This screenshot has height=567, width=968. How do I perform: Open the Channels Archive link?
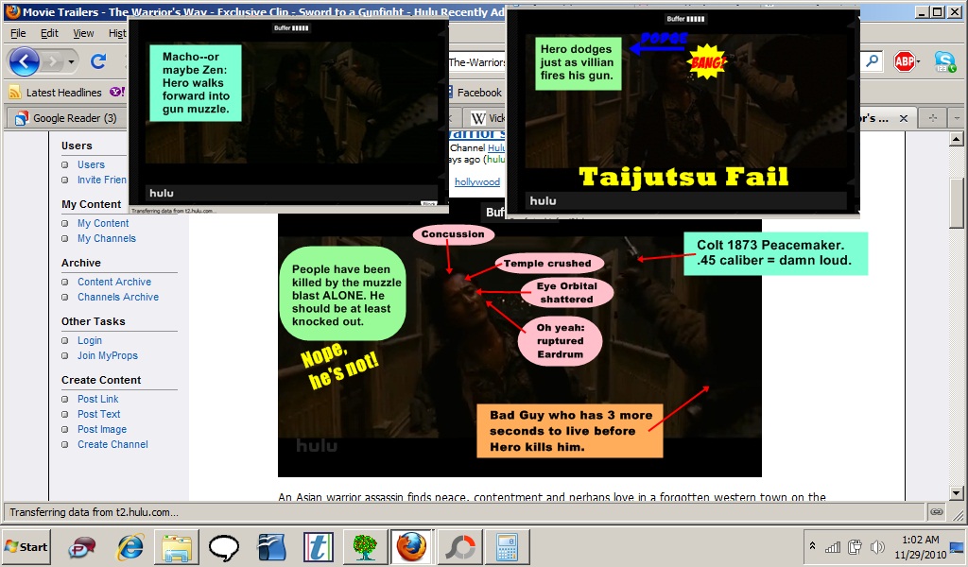point(118,297)
